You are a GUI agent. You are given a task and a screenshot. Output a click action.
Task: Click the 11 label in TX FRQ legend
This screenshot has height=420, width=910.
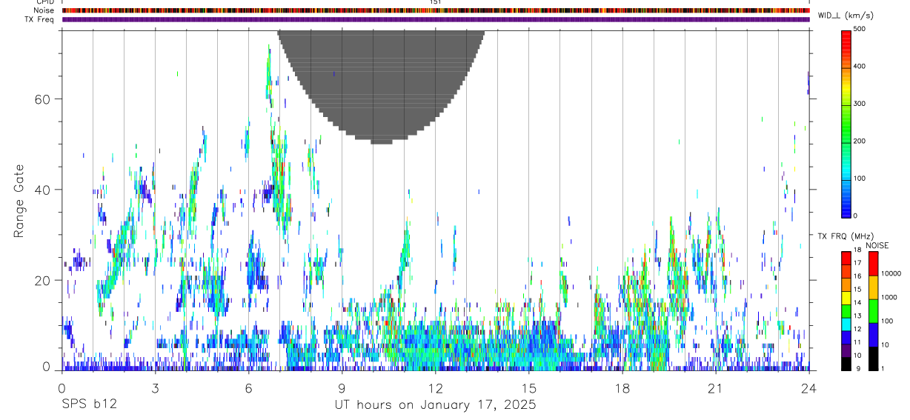[858, 343]
